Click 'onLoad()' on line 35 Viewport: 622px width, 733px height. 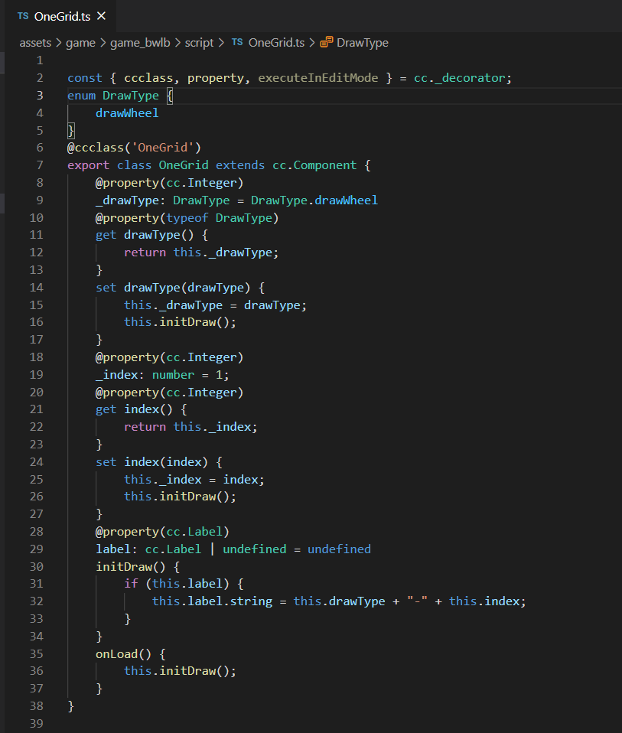tap(123, 654)
